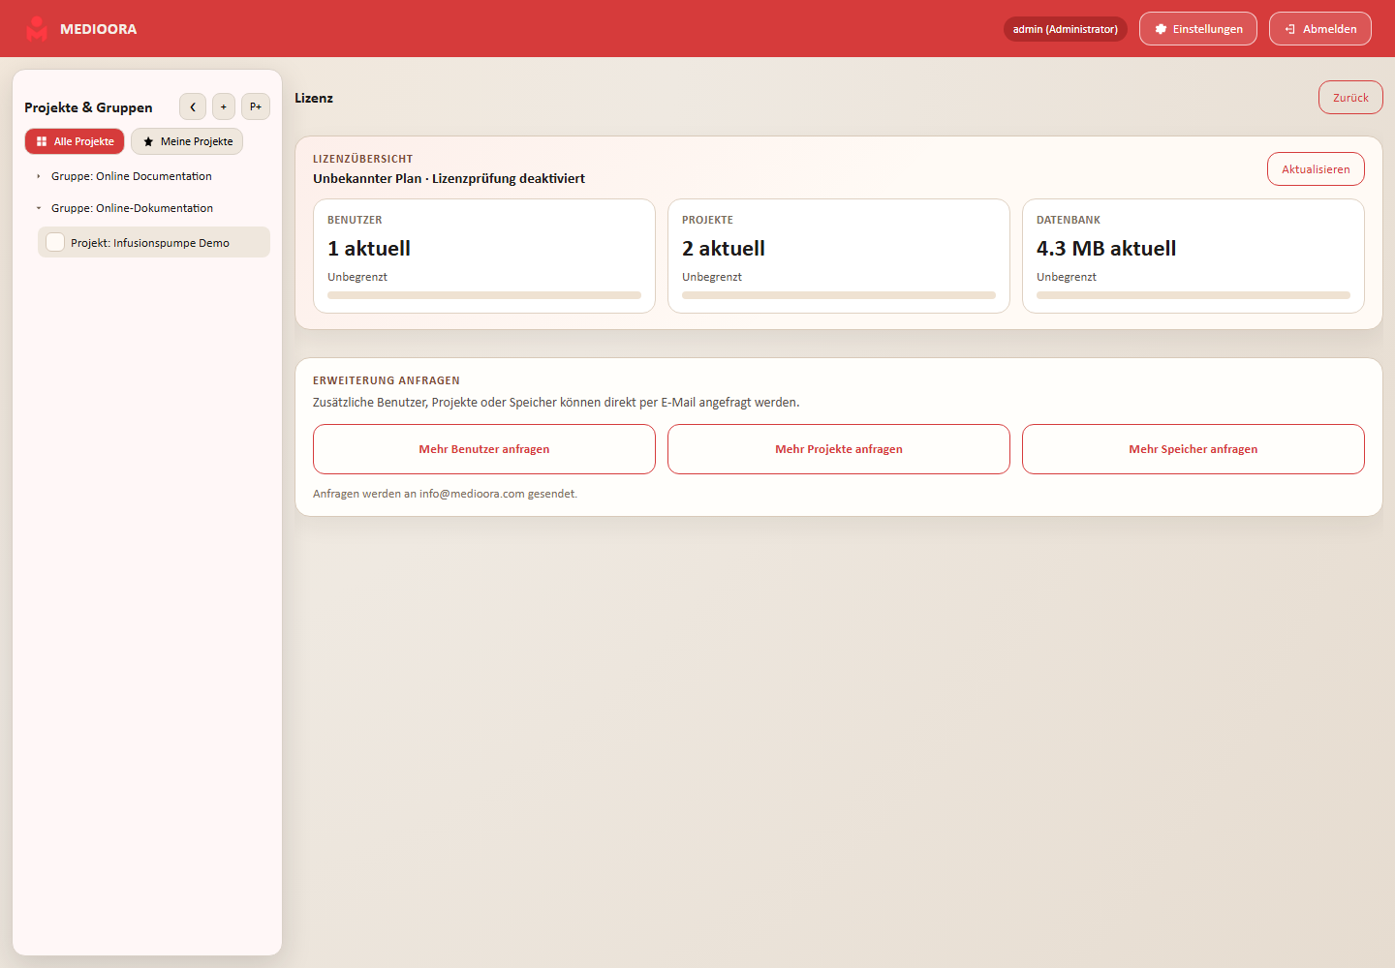Click the grid icon in Alle Projekte

[x=42, y=141]
